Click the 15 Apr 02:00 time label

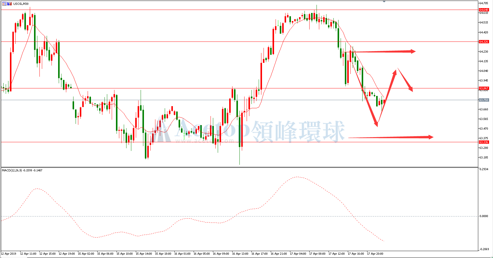pos(86,253)
